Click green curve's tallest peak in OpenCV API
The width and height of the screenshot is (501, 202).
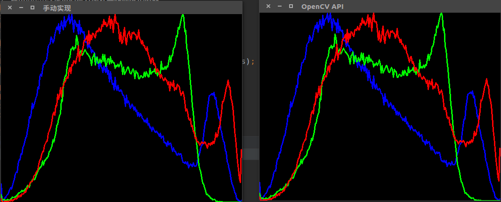pyautogui.click(x=441, y=14)
